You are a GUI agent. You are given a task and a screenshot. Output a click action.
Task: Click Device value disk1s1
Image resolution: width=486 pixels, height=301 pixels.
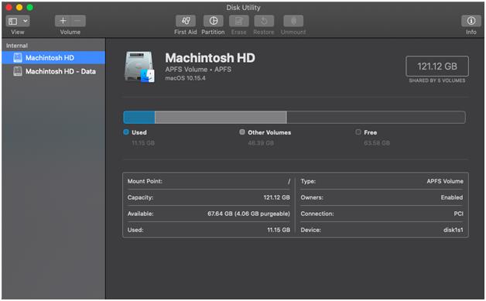[453, 230]
